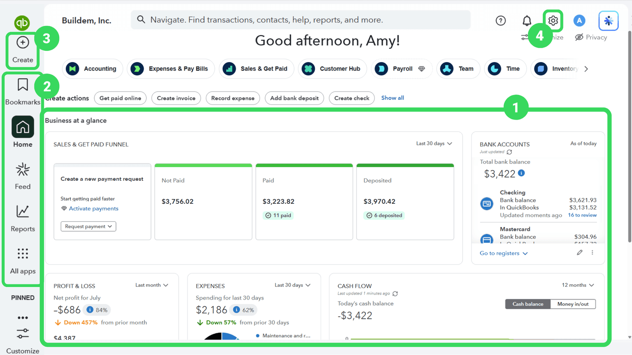
Task: Click Get paid online action
Action: 120,98
